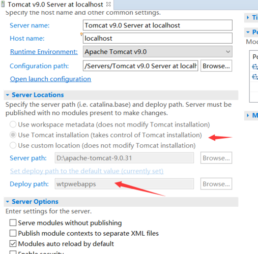Enable Serve modules without publishing
This screenshot has width=258, height=254.
13,223
